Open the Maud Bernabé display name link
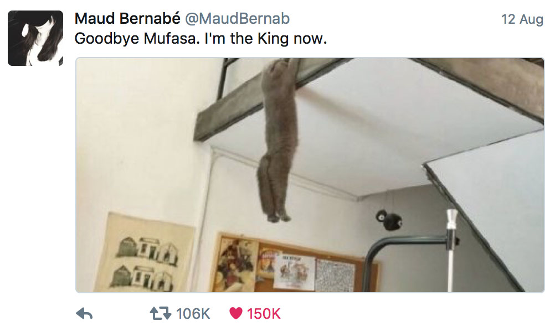Image resolution: width=555 pixels, height=332 pixels. [127, 18]
